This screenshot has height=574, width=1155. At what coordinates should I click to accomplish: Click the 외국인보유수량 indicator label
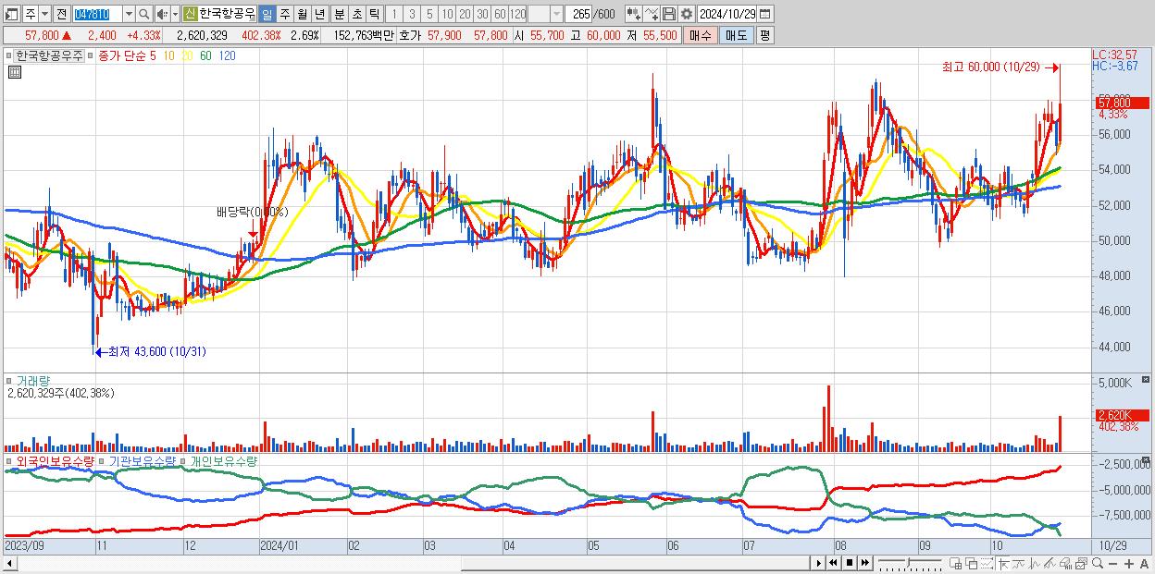56,460
